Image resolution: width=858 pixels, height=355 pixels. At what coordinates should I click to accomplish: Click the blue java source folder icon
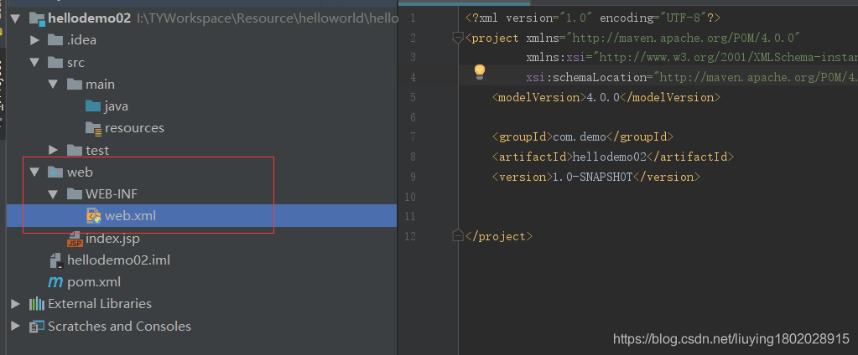(x=93, y=106)
